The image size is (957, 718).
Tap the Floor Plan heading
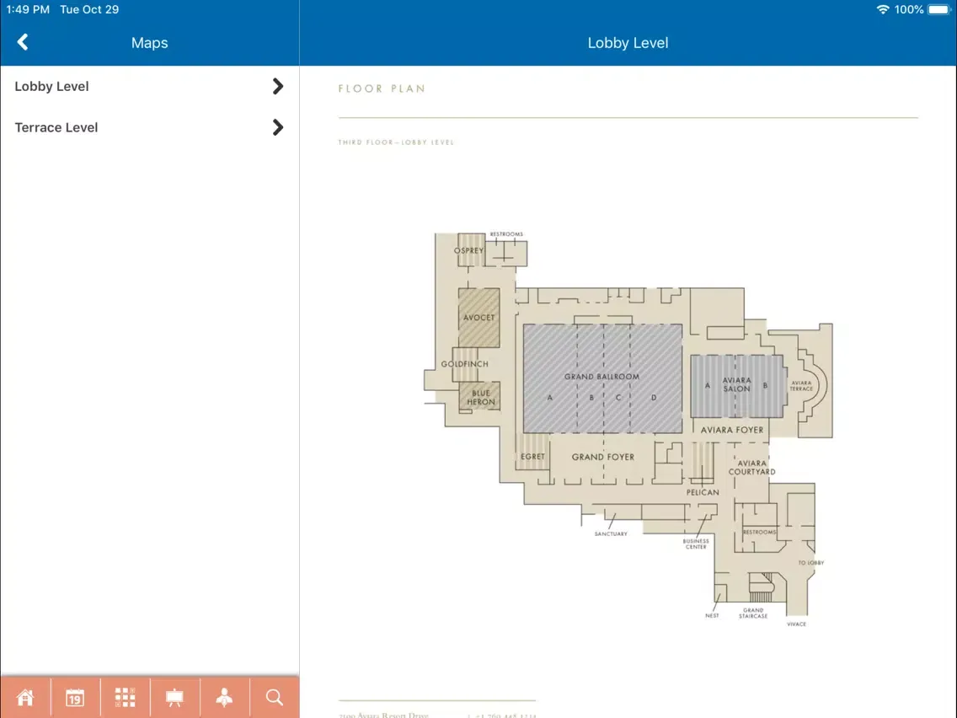[x=382, y=88]
